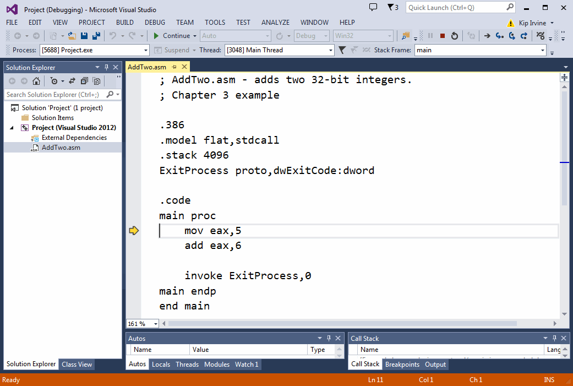Select AddTwo.asm in Solution Explorer
This screenshot has height=386, width=573.
tap(61, 148)
